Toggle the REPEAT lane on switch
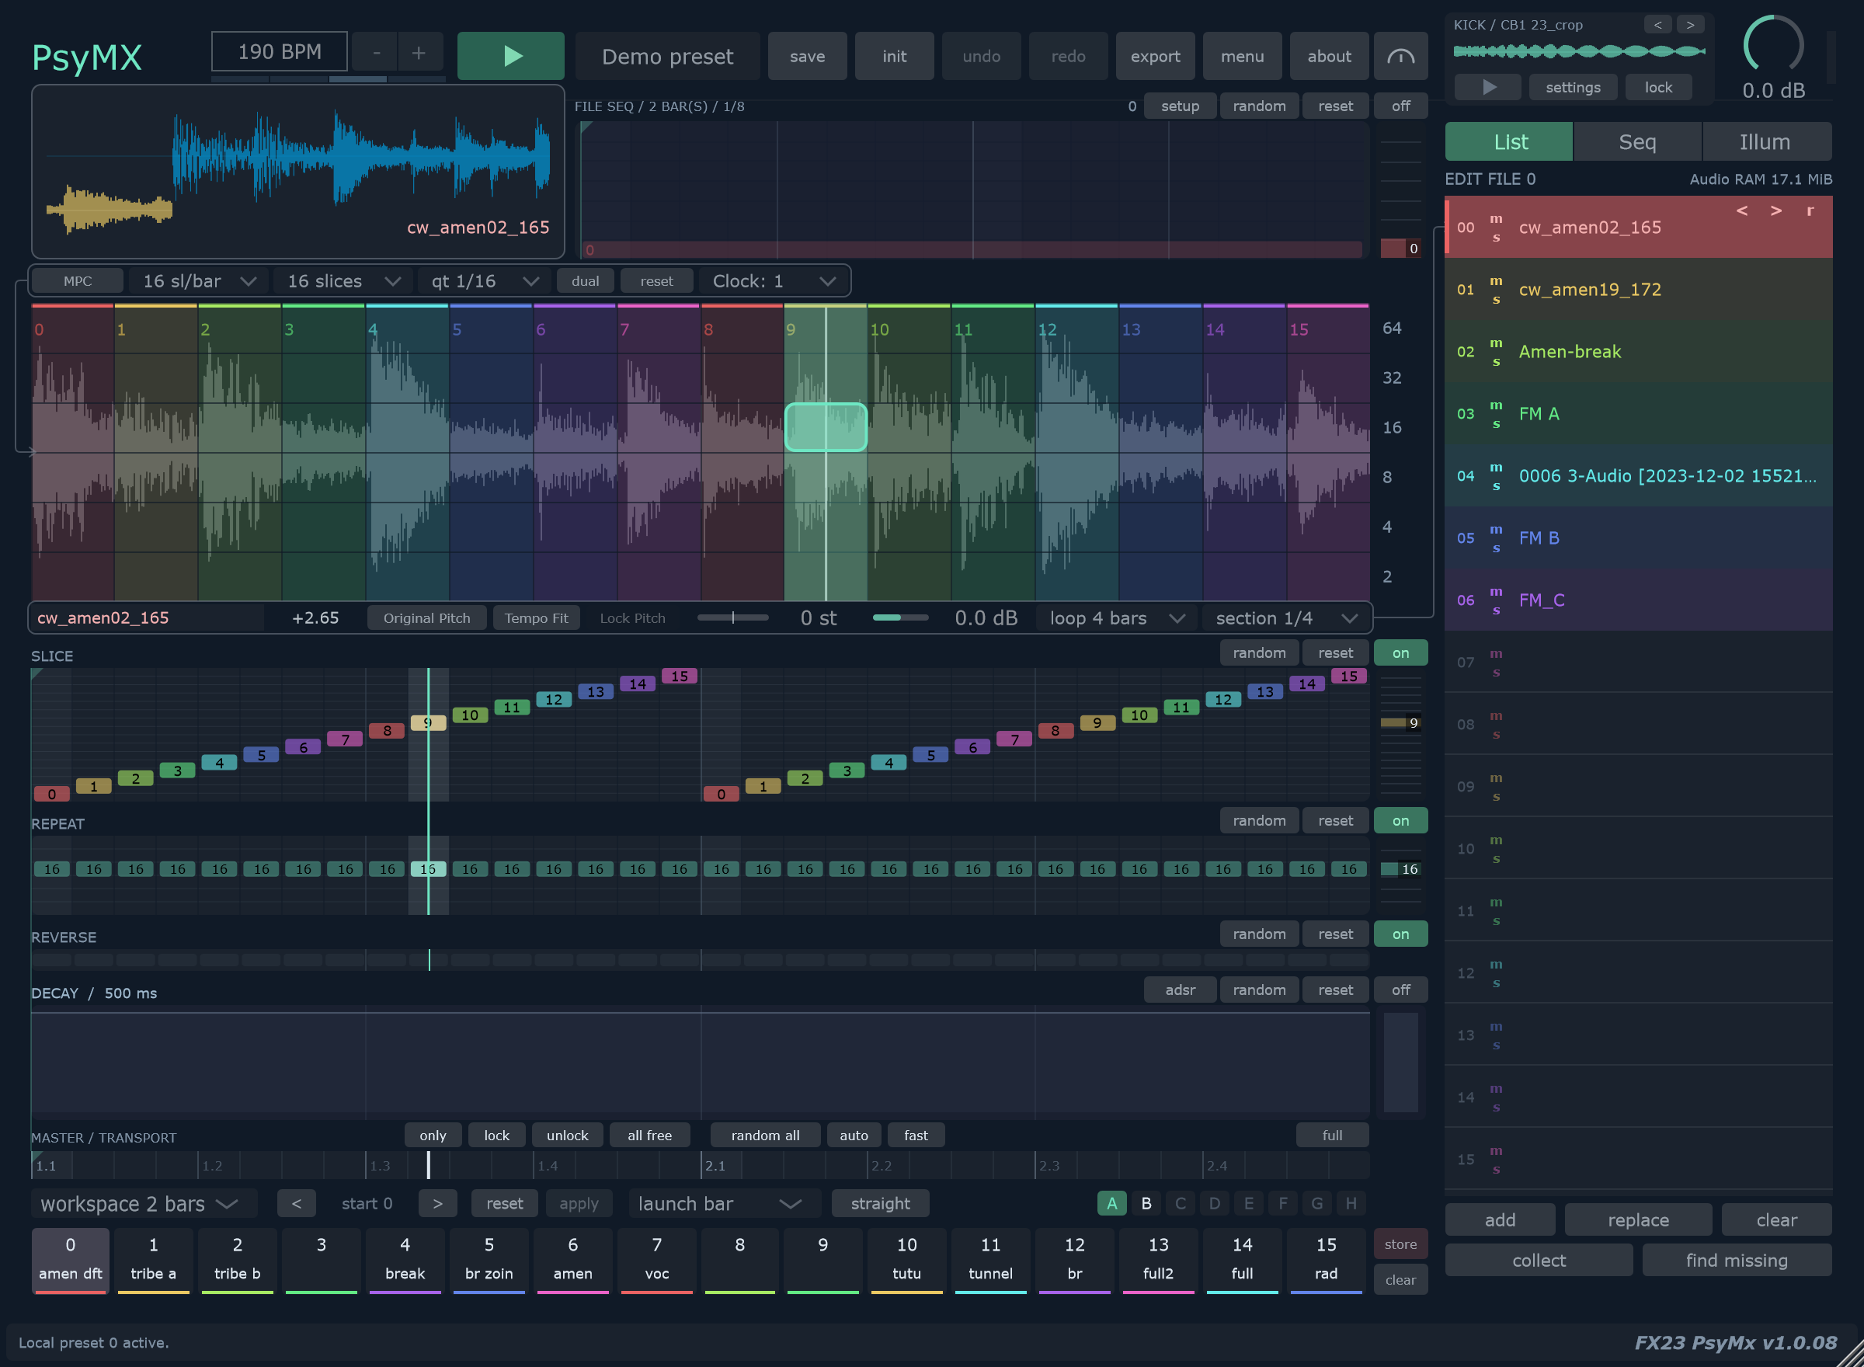 [1400, 821]
